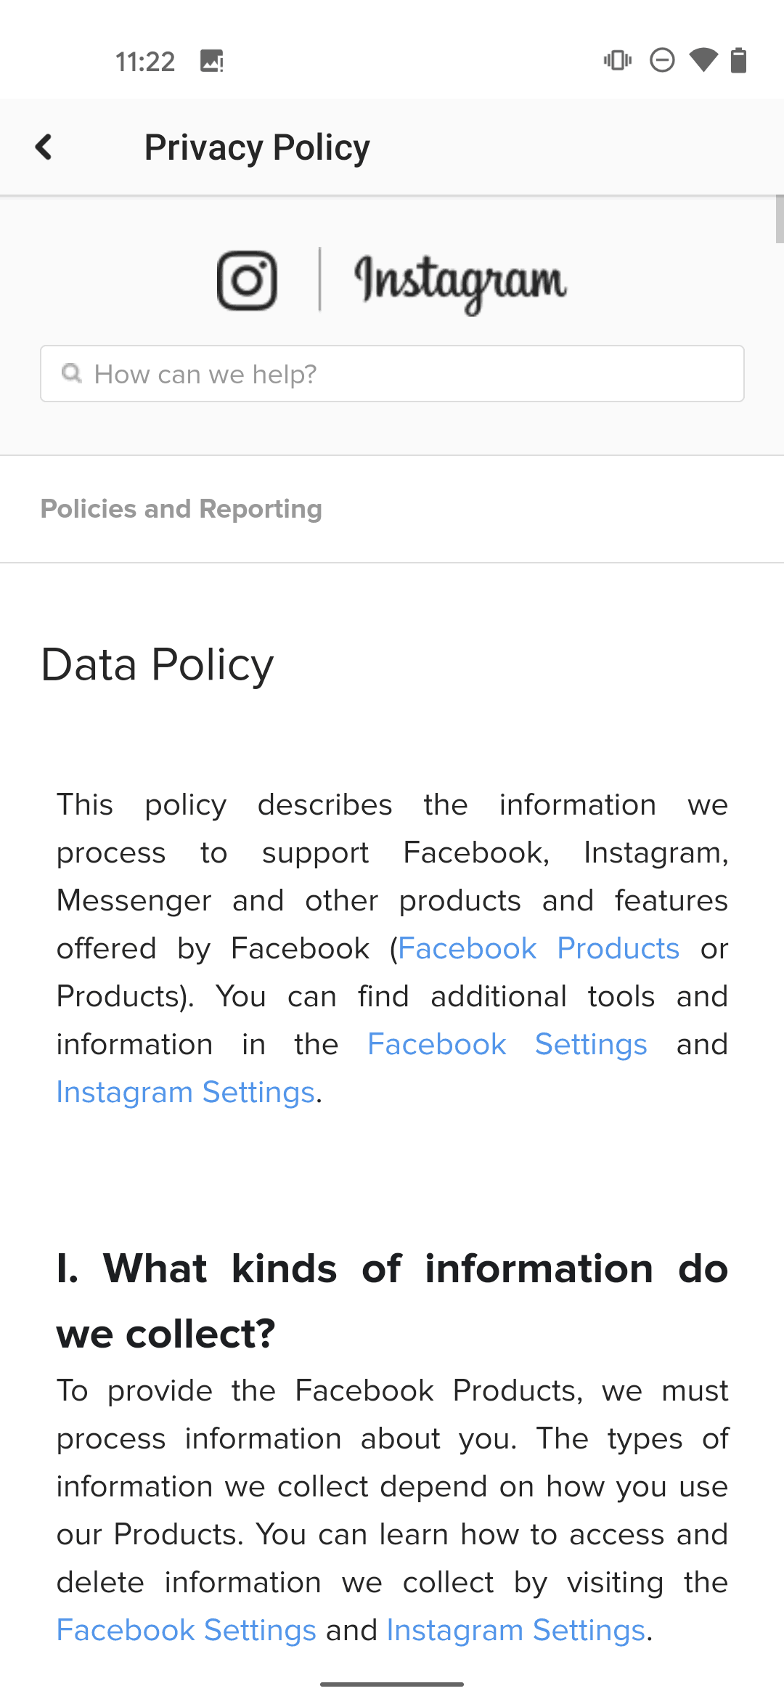784x1699 pixels.
Task: Open the Facebook Products link
Action: (x=539, y=948)
